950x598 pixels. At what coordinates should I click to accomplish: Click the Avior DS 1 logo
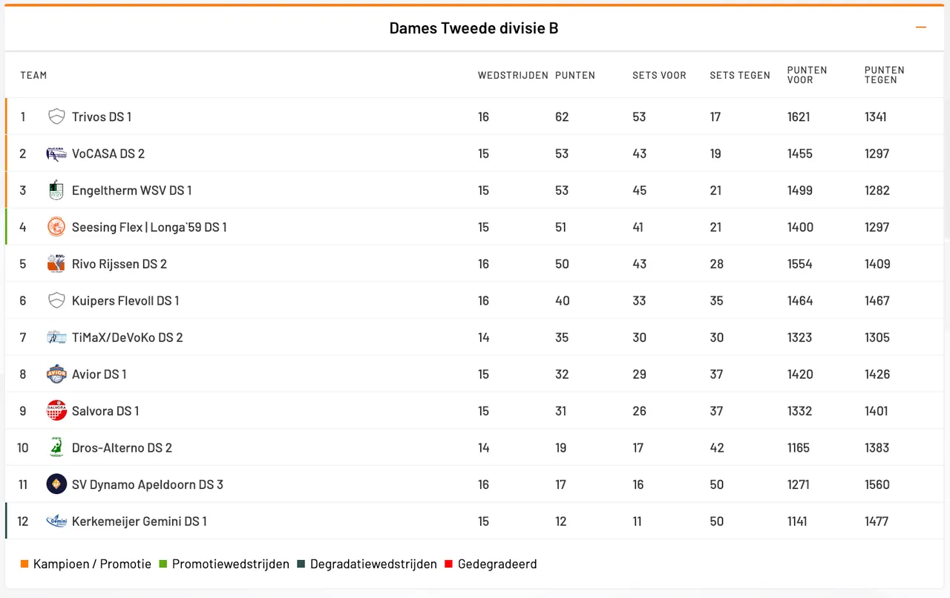(56, 374)
